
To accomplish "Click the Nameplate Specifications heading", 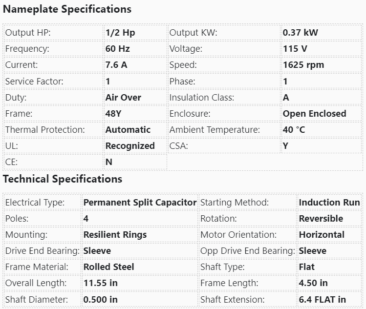I will [x=67, y=9].
